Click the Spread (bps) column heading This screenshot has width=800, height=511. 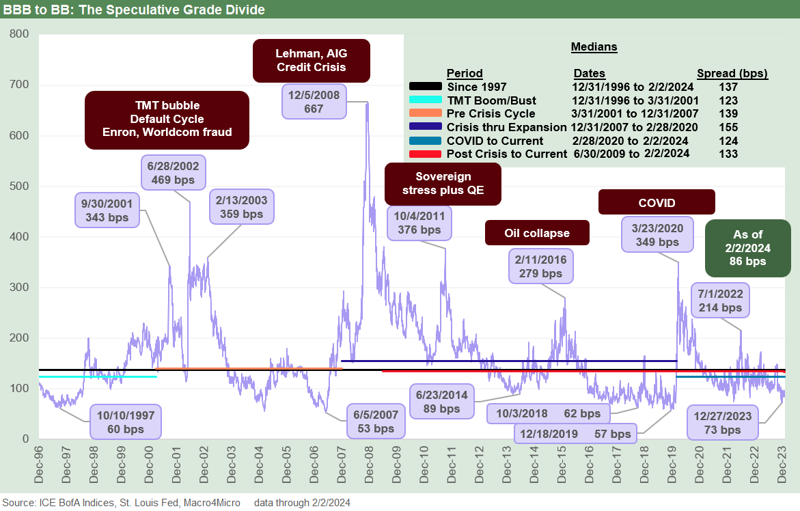click(x=732, y=73)
